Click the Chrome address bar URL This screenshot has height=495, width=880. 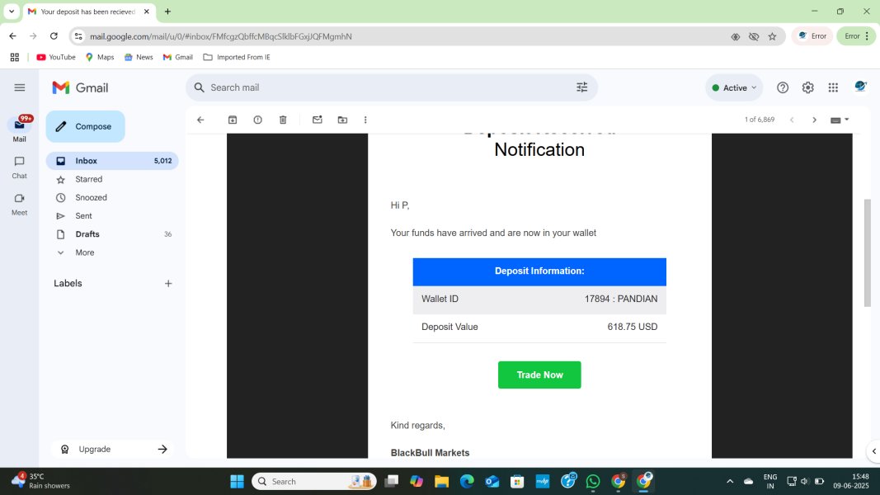coord(220,36)
